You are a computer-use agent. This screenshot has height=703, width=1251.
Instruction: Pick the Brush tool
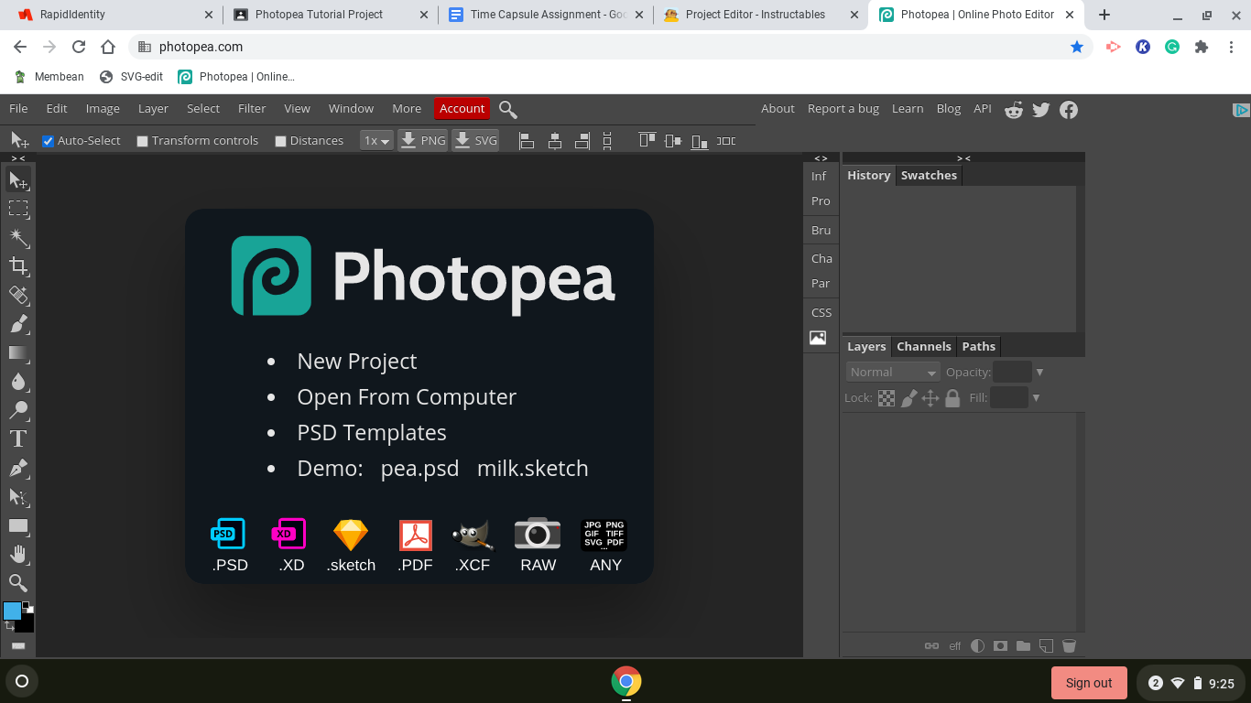coord(18,324)
